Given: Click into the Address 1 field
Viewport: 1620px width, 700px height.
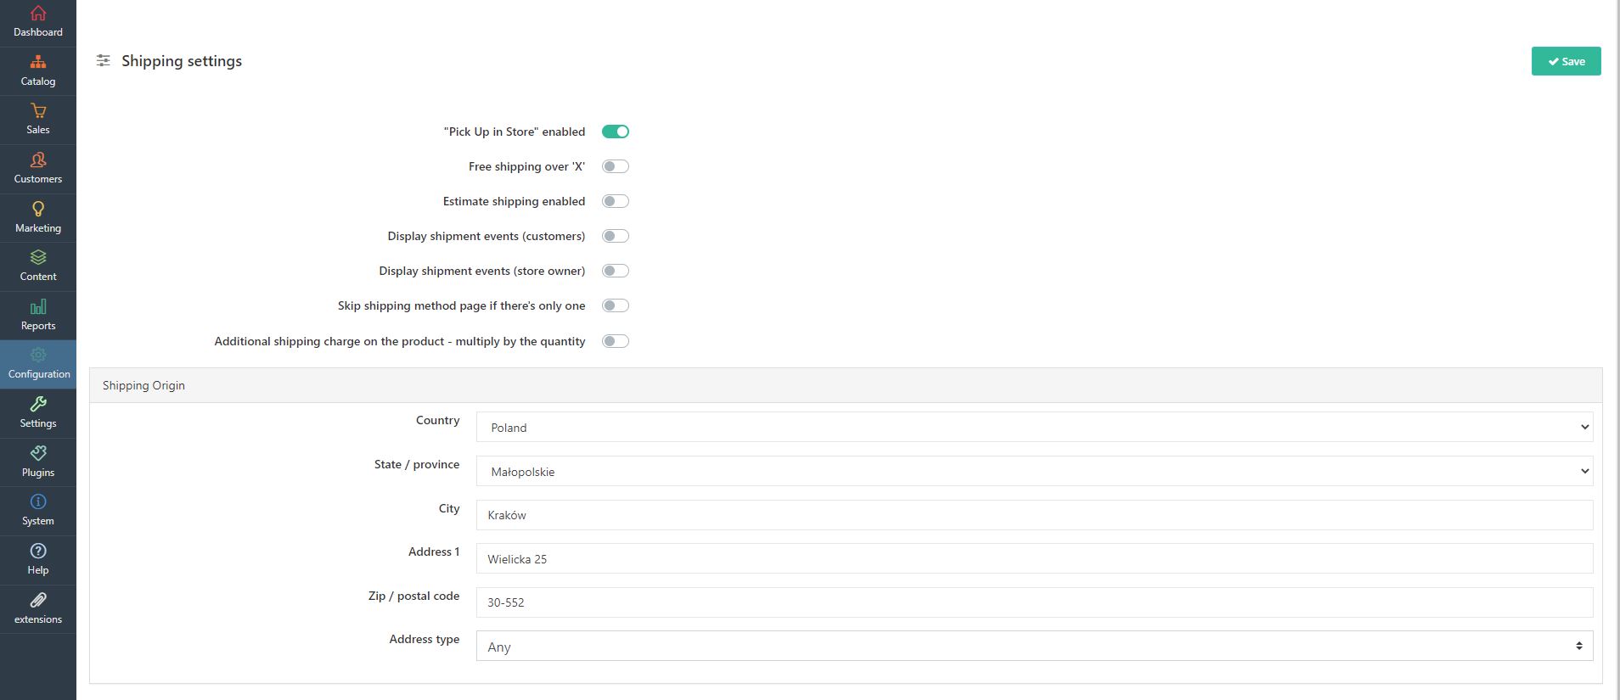Looking at the screenshot, I should click(1034, 558).
